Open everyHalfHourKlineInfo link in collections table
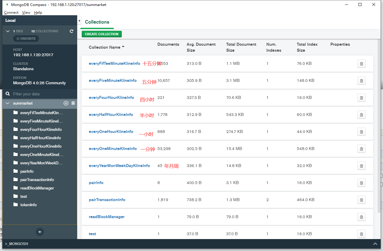Image resolution: width=383 pixels, height=251 pixels. [111, 114]
